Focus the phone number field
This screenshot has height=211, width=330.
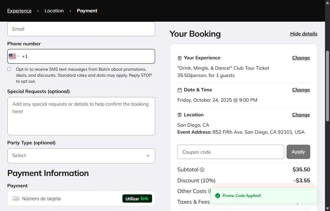pos(81,56)
